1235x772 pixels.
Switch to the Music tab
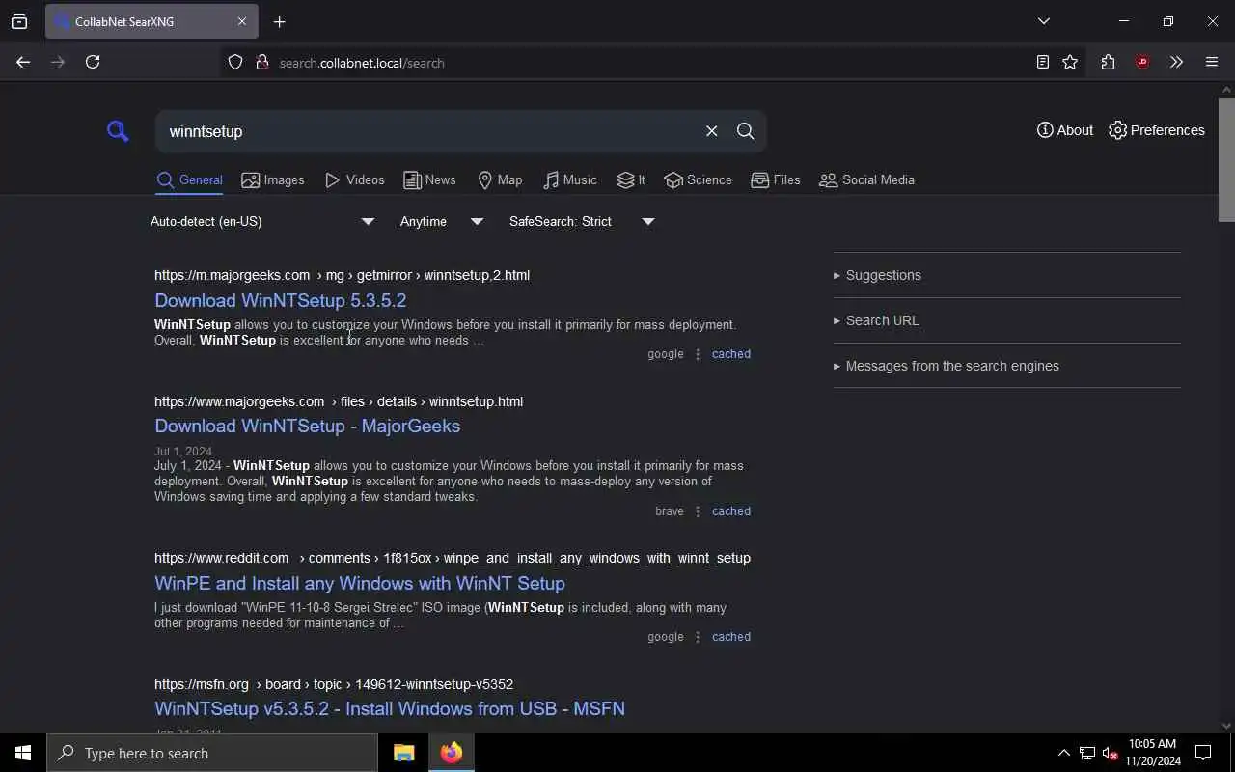(569, 180)
